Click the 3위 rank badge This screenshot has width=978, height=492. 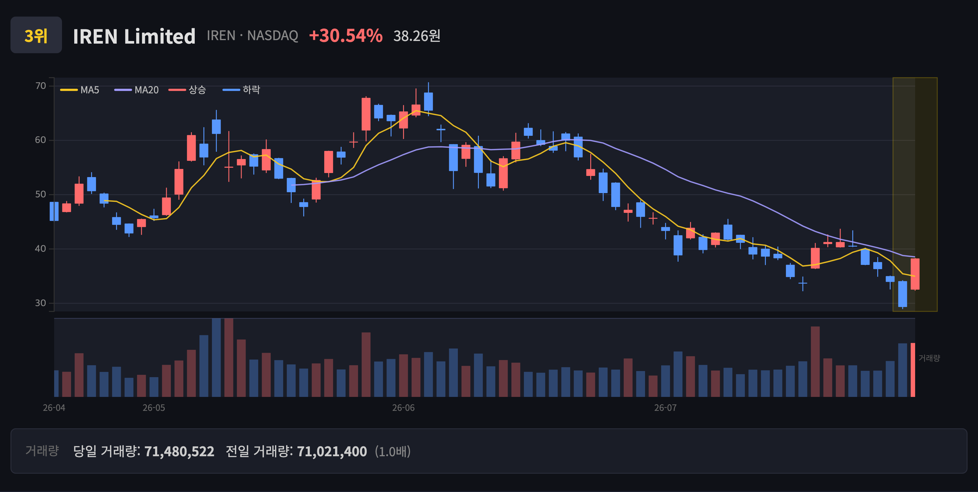(x=36, y=35)
